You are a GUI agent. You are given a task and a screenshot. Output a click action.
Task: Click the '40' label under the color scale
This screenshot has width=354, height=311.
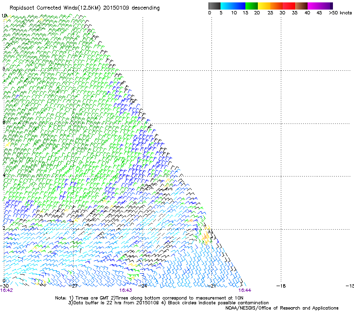[307, 12]
